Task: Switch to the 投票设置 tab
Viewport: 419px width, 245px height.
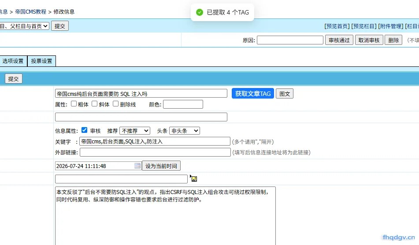Action: click(x=41, y=61)
